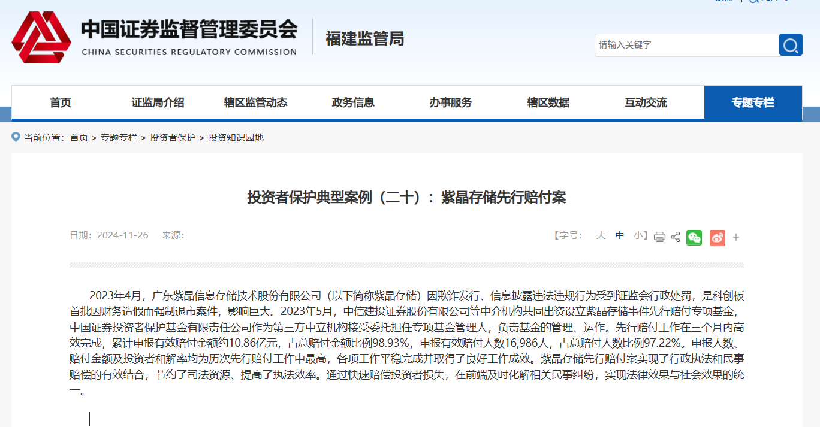Click the 首页 link in the breadcrumb trail
The image size is (820, 427).
coord(79,138)
